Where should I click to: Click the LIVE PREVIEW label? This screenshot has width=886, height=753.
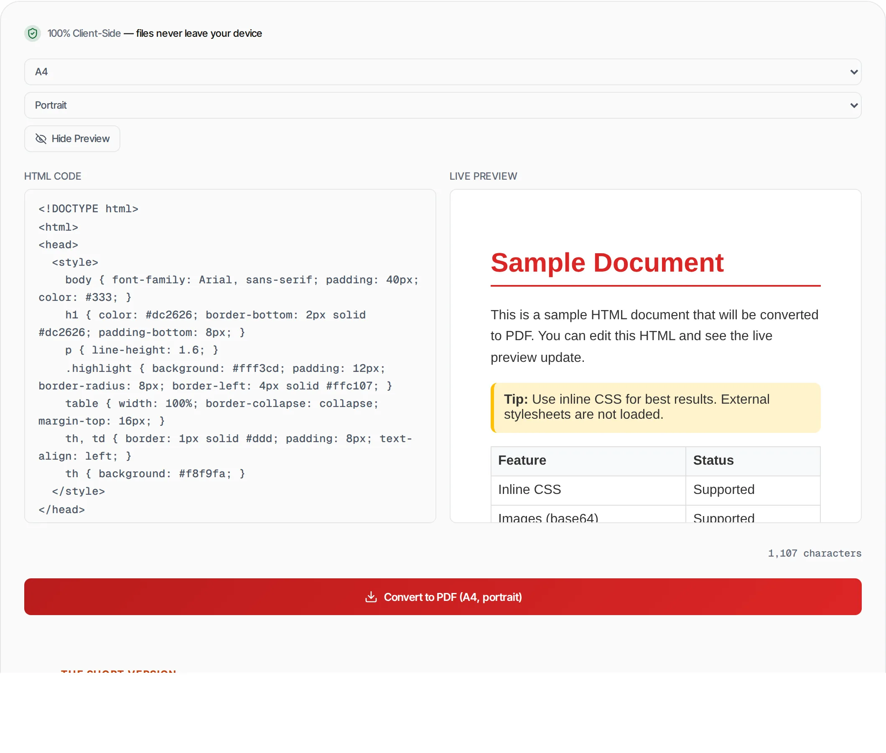483,176
